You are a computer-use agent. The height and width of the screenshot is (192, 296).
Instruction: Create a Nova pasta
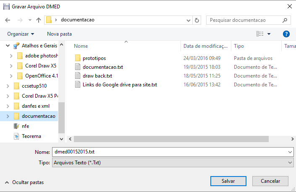point(59,34)
